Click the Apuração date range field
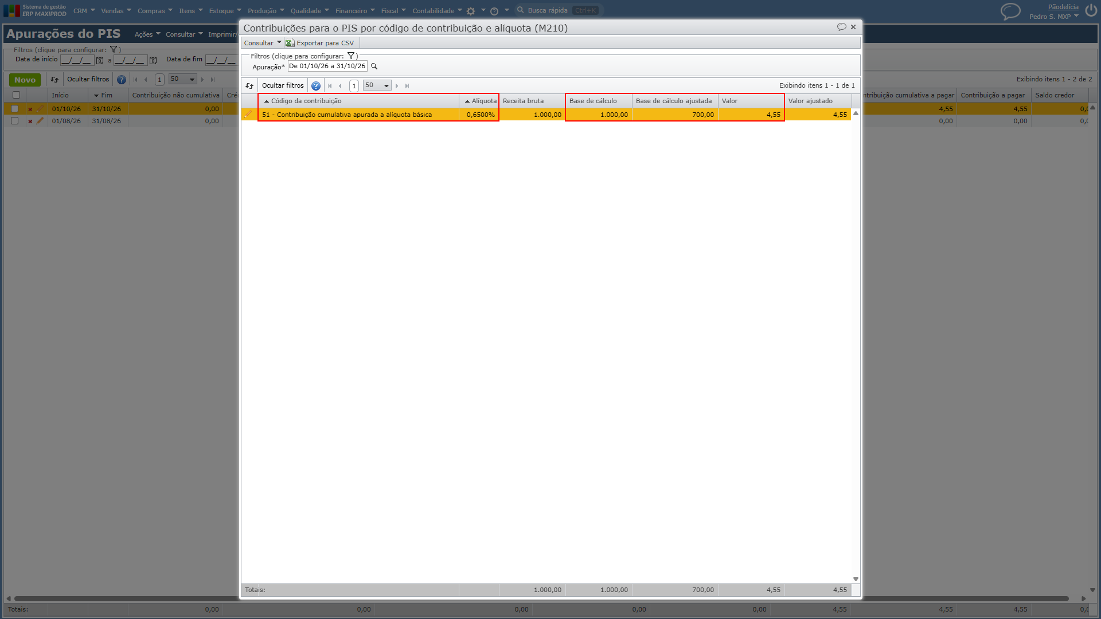Viewport: 1101px width, 619px height. [x=327, y=66]
